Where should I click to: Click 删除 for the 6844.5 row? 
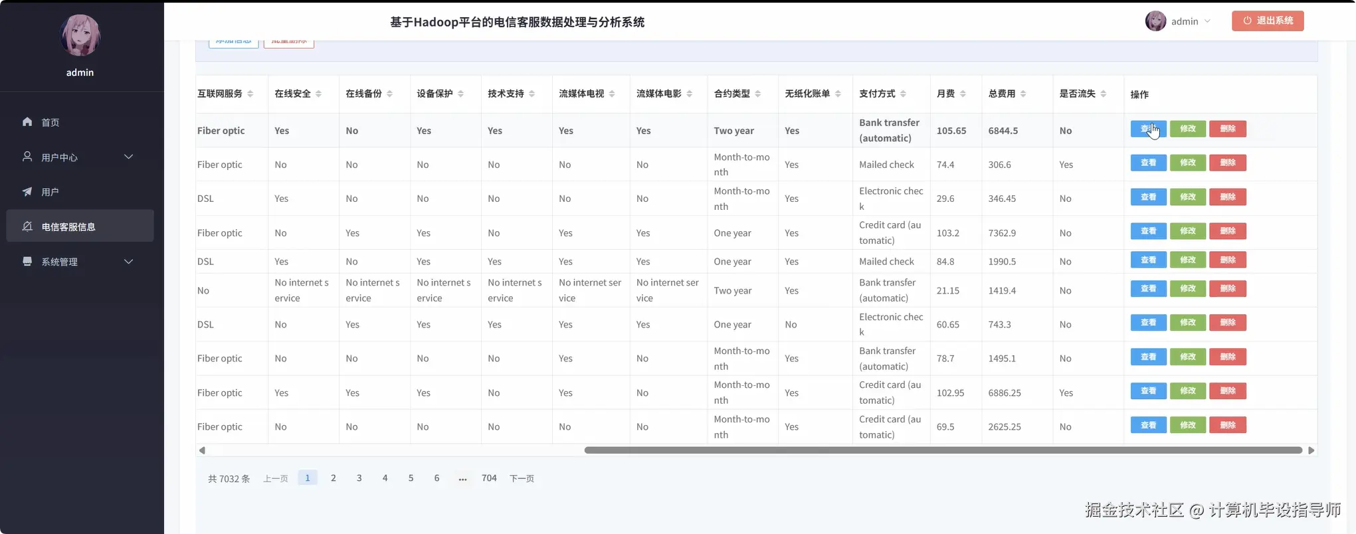(1228, 129)
